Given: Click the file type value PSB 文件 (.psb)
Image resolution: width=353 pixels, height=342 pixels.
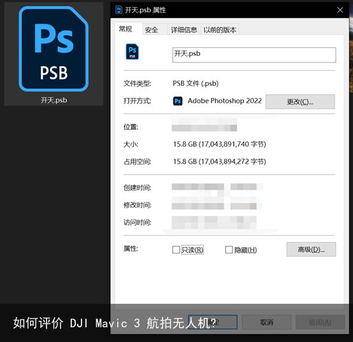Looking at the screenshot, I should [196, 83].
